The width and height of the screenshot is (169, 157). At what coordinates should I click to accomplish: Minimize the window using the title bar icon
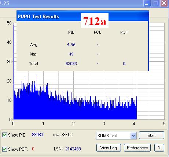click(147, 3)
